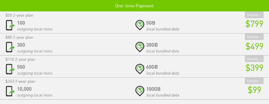
Task: Show Details for the $243 2-year plan
Action: pos(254,81)
